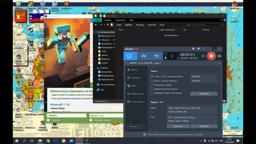The width and height of the screenshot is (256, 144).
Task: Open the General settings tab in Bandicam
Action: [134, 78]
